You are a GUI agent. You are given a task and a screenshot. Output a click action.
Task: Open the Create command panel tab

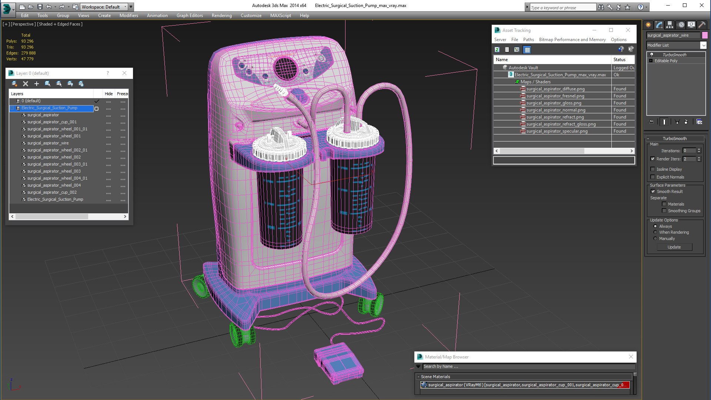pos(648,25)
